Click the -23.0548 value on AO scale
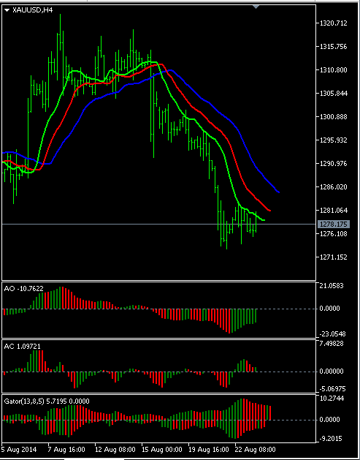 pos(332,334)
